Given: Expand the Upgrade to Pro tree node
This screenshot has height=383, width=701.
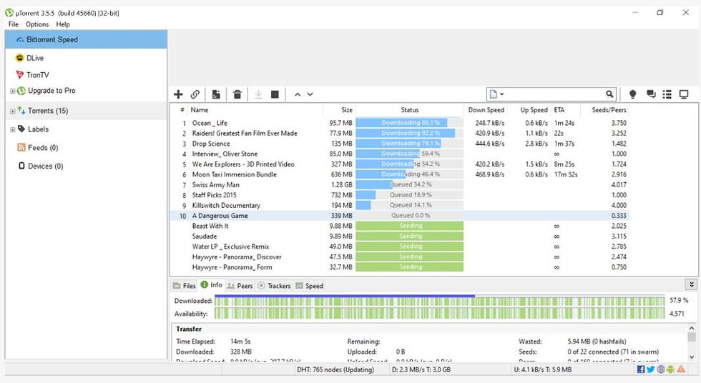Looking at the screenshot, I should click(x=13, y=91).
